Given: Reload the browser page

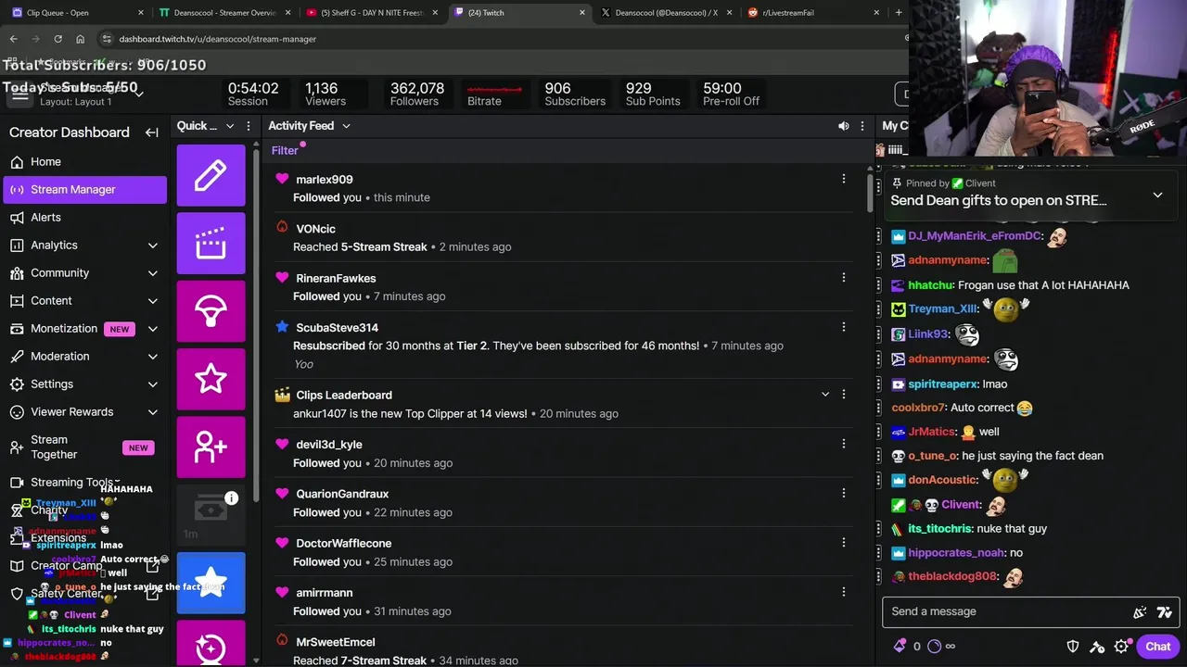Looking at the screenshot, I should 57,39.
